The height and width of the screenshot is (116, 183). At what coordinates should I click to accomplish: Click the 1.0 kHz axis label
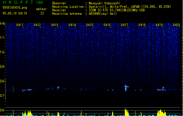pyautogui.click(x=2, y=52)
